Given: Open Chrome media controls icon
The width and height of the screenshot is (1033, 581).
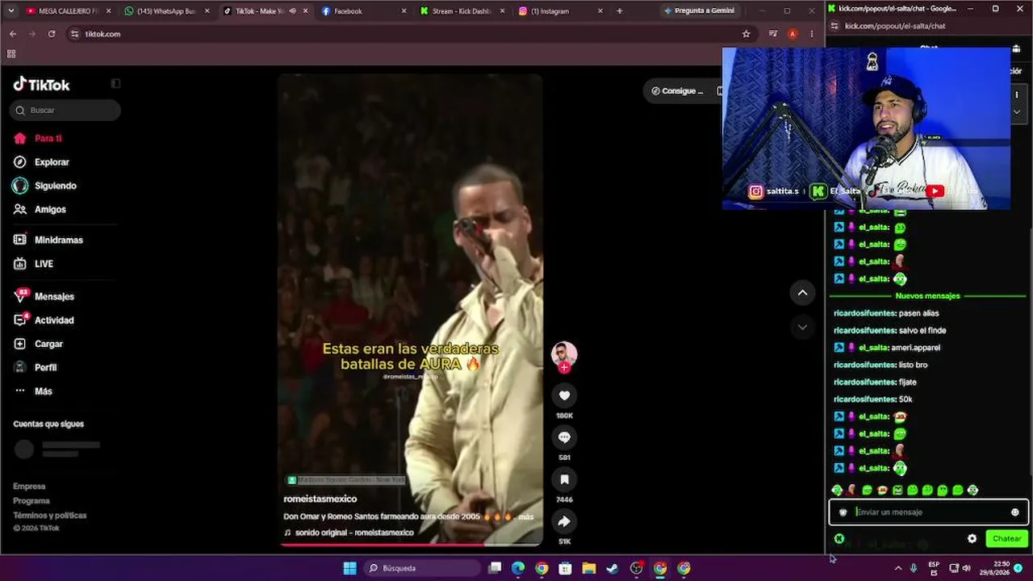Looking at the screenshot, I should click(773, 34).
